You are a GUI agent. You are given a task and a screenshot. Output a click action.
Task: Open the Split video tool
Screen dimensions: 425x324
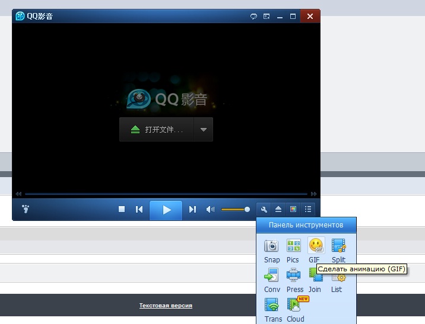tap(338, 246)
